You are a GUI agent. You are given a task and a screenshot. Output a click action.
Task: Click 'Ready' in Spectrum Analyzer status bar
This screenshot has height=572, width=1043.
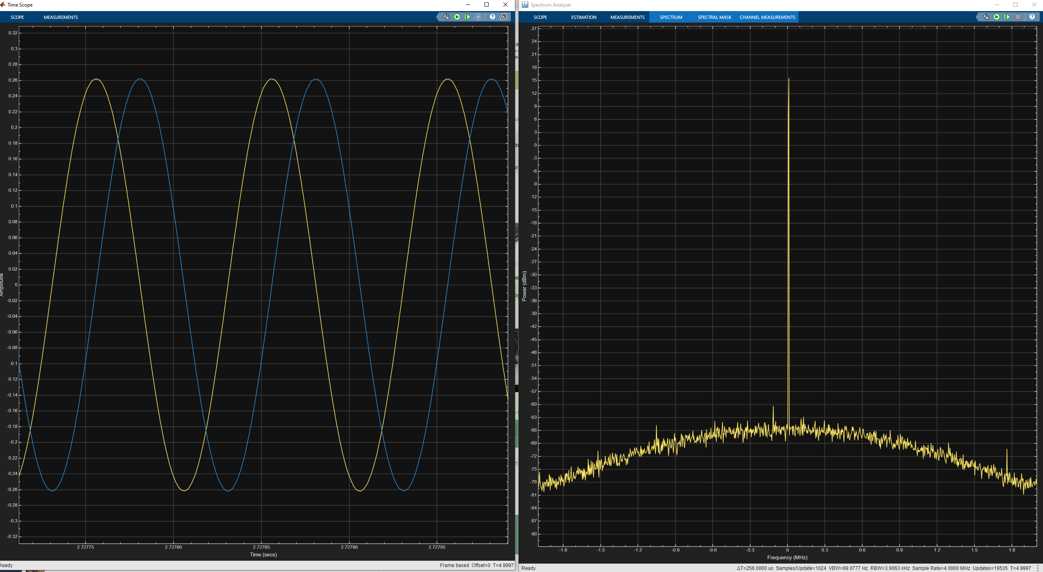528,568
